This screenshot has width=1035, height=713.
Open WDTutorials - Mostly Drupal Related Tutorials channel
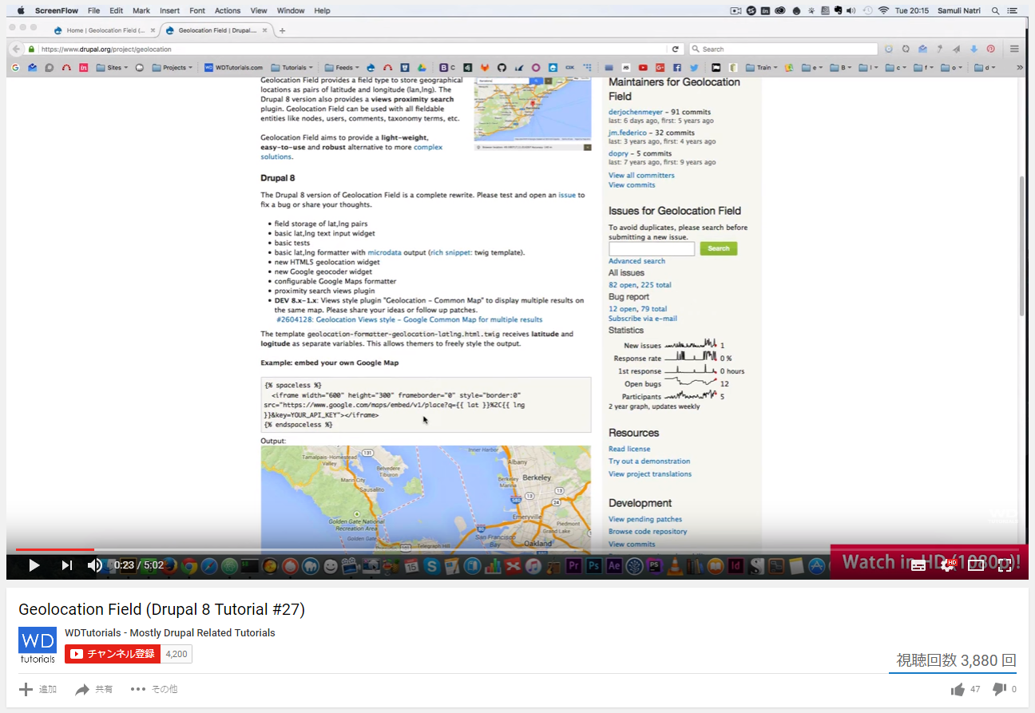[x=169, y=632]
